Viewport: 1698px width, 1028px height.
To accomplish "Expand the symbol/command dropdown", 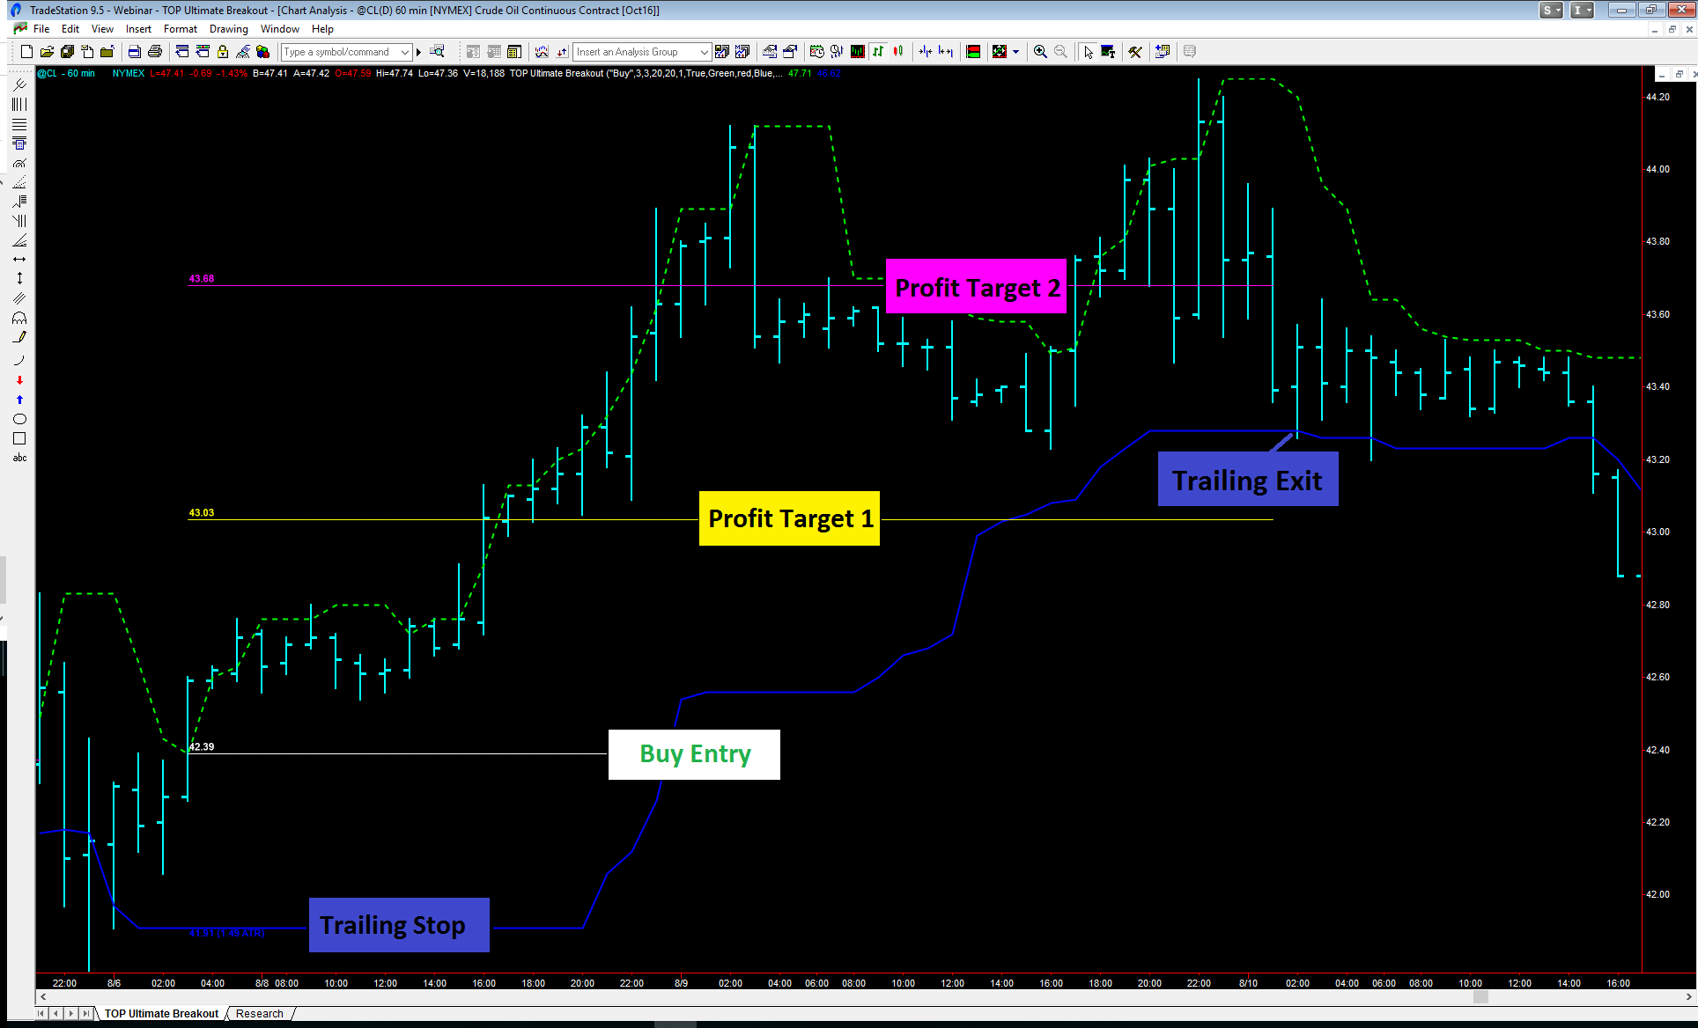I will point(405,52).
